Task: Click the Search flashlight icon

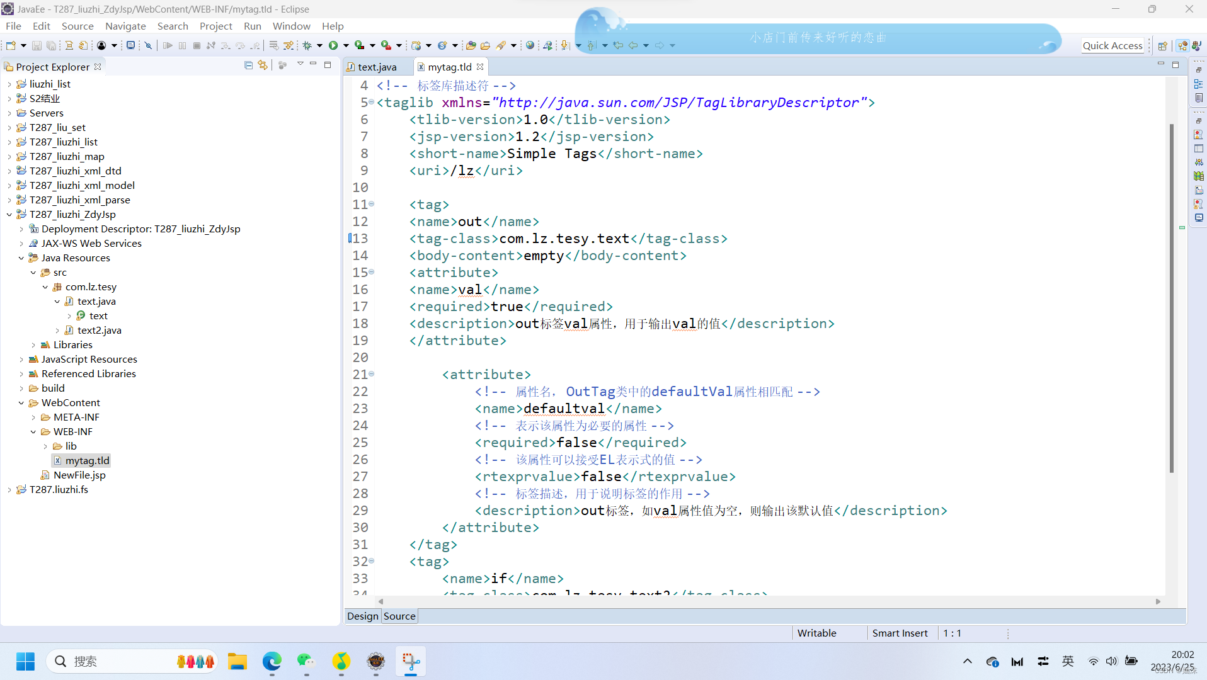Action: (x=501, y=45)
